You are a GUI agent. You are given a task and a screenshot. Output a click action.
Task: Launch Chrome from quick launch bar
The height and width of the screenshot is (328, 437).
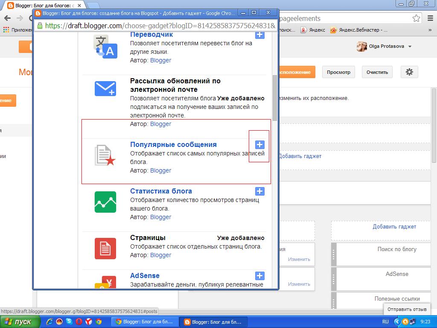click(x=99, y=322)
